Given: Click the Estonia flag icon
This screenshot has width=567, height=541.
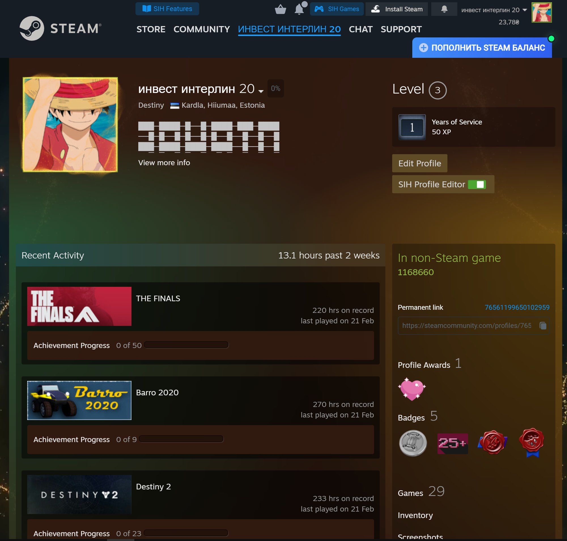Looking at the screenshot, I should pos(175,105).
